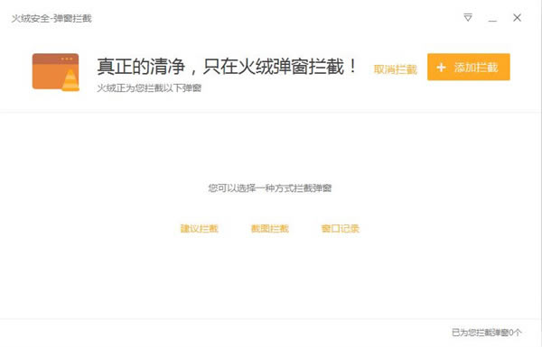The width and height of the screenshot is (542, 347).
Task: Click the three dots on orange logo
Action: pos(67,59)
